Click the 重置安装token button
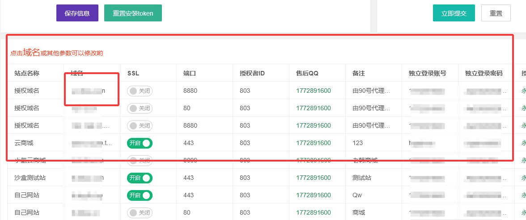Screen dimensions: 526x220 tap(133, 13)
